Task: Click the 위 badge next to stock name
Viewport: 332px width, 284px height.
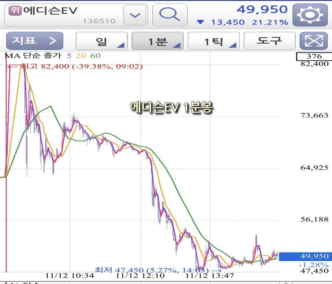Action: tap(15, 11)
